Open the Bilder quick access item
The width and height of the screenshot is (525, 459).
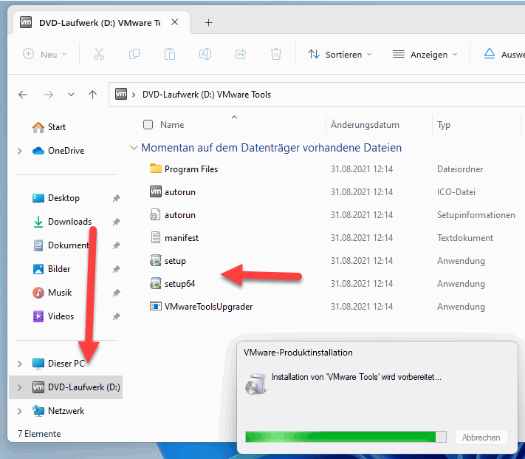click(52, 269)
